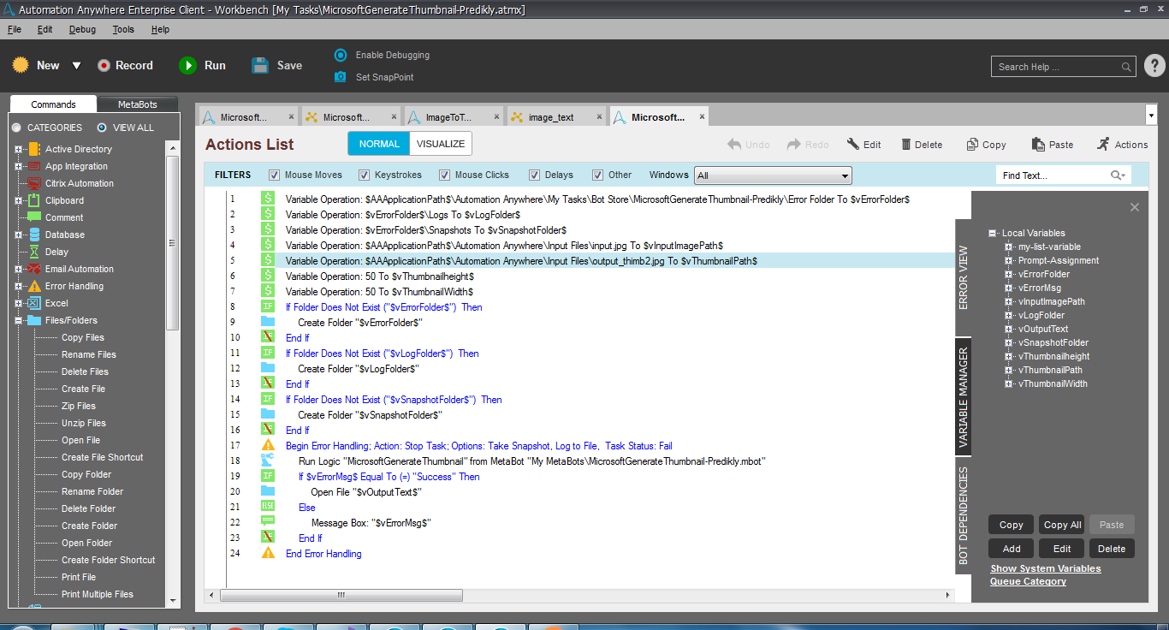Uncheck the Mouse Moves filter checkbox
Screen dimensions: 1169x630
click(x=275, y=175)
